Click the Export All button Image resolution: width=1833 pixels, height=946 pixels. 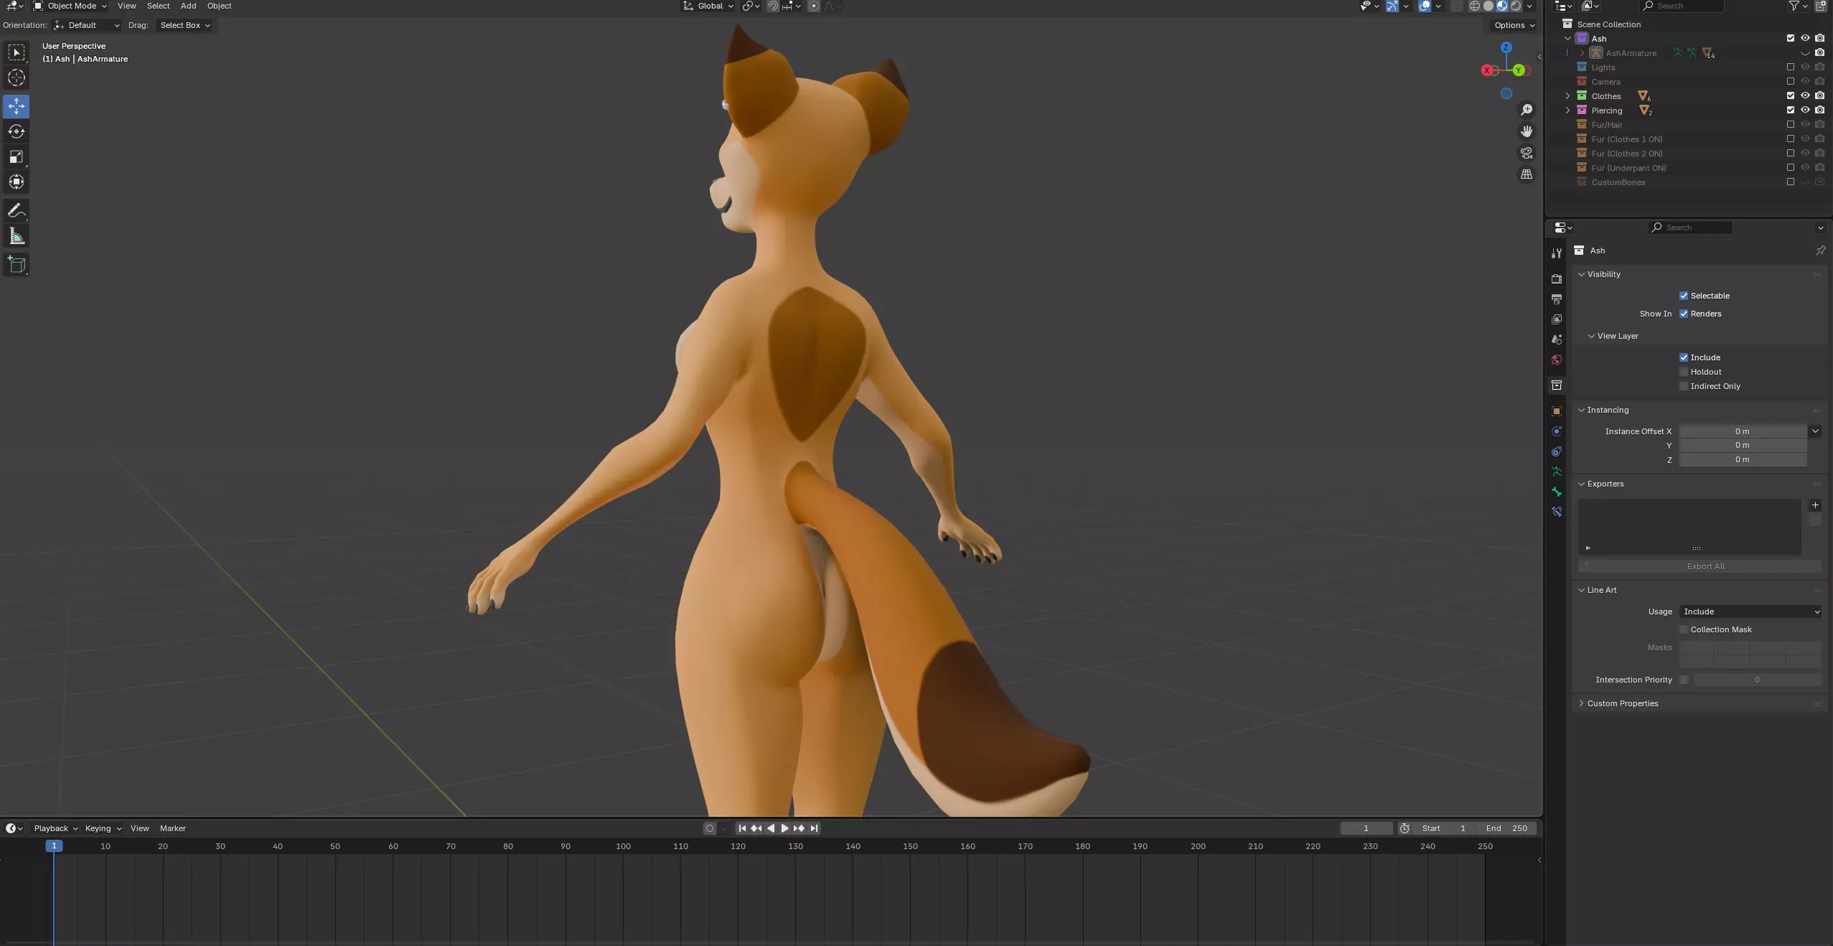[x=1700, y=566]
